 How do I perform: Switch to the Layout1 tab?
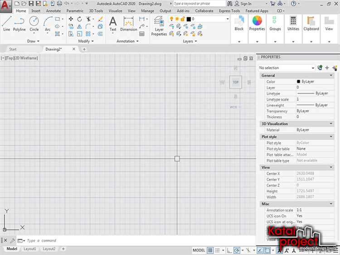(29, 249)
